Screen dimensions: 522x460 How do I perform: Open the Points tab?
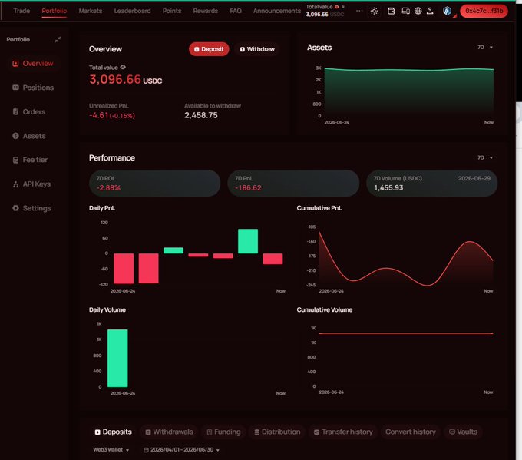tap(172, 11)
